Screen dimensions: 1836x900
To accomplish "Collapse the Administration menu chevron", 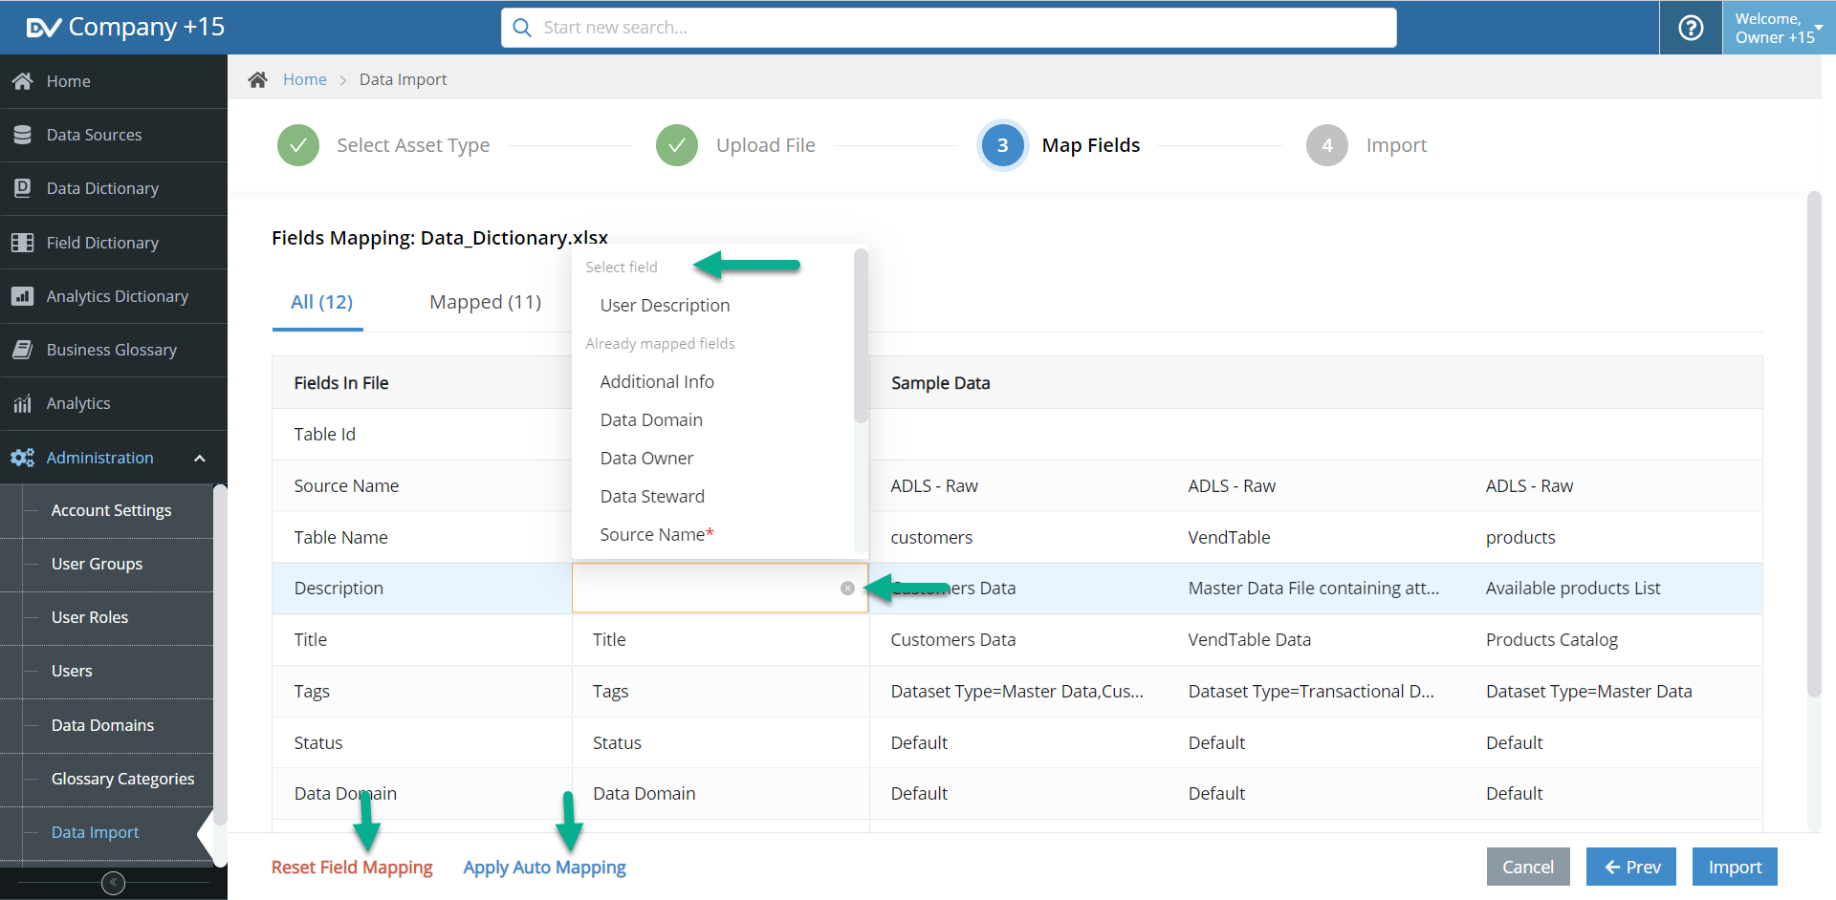I will pos(200,458).
